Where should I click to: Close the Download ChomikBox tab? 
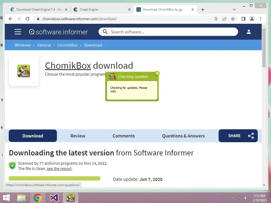(x=193, y=10)
